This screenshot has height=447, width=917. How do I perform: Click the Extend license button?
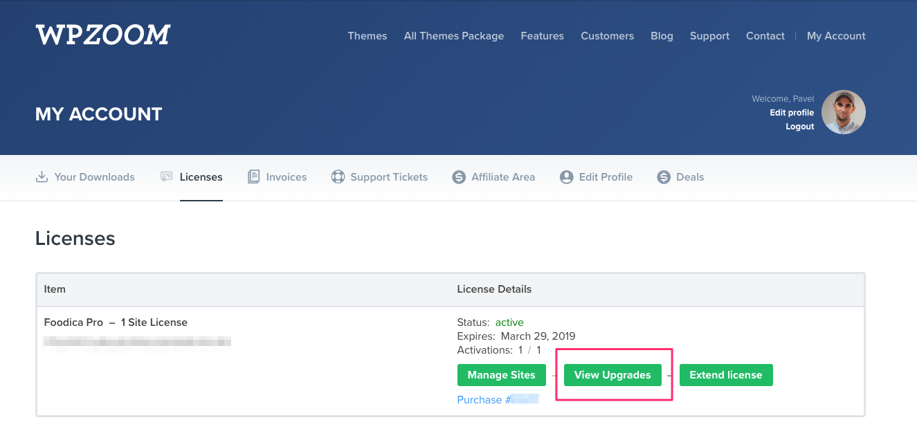(726, 375)
